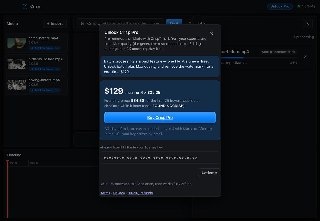Open the Terms link
Image resolution: width=320 pixels, height=221 pixels.
105,193
